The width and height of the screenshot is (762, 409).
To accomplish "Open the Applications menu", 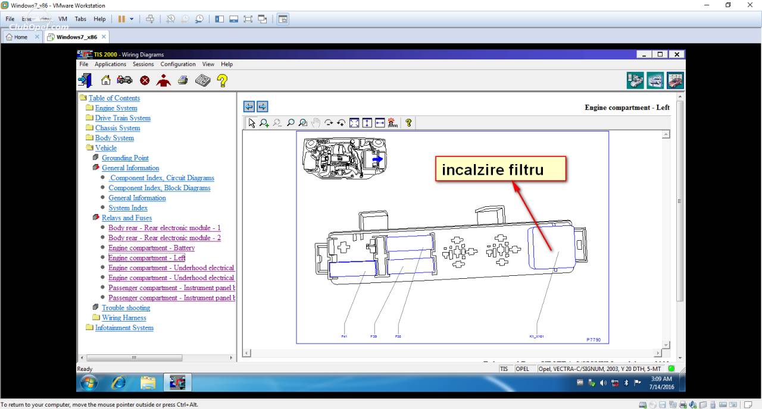I will [x=111, y=64].
